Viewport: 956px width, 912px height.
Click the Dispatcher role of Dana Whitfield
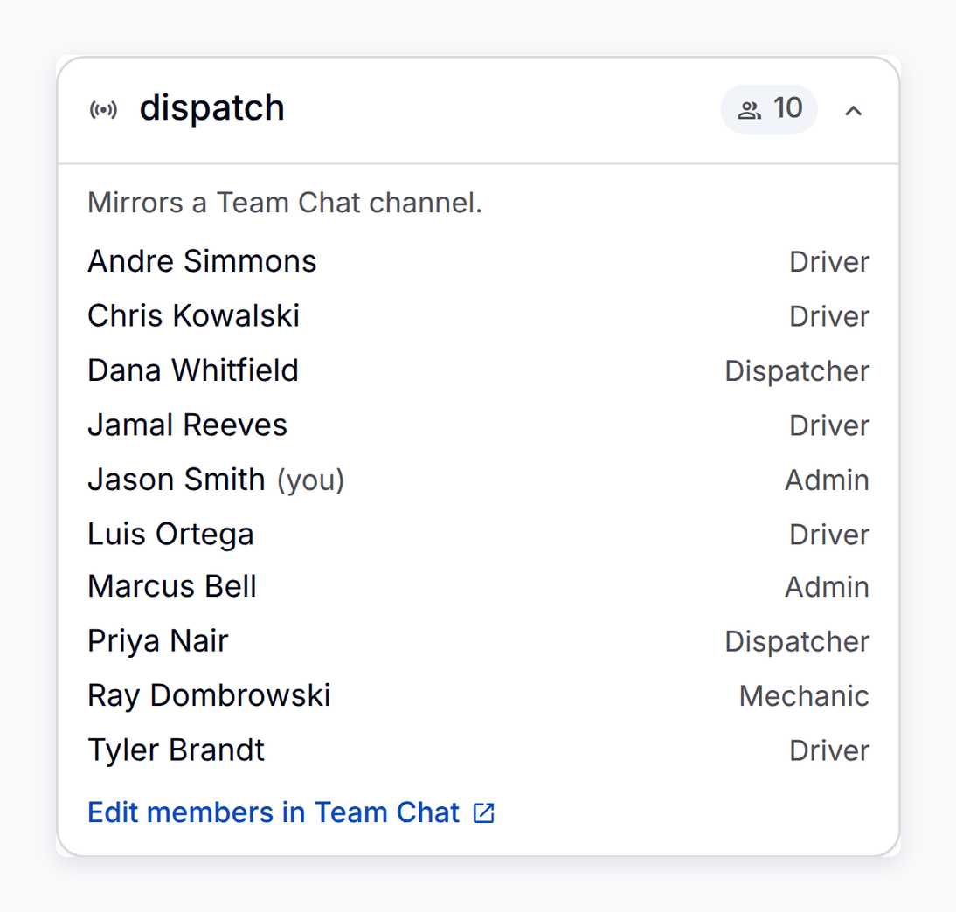(797, 371)
